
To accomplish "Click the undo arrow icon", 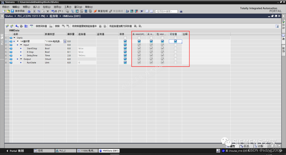I will (53, 11).
